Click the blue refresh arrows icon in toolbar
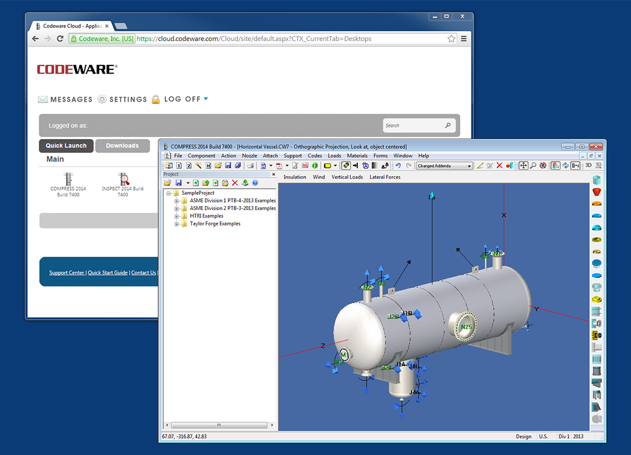The height and width of the screenshot is (455, 631). click(566, 165)
